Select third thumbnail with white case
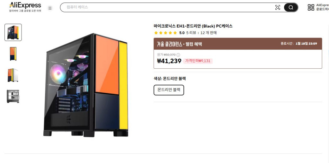 click(x=13, y=75)
